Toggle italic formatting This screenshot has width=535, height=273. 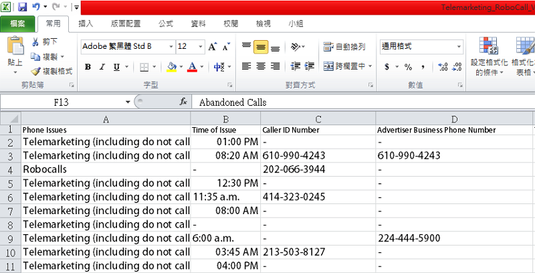102,67
